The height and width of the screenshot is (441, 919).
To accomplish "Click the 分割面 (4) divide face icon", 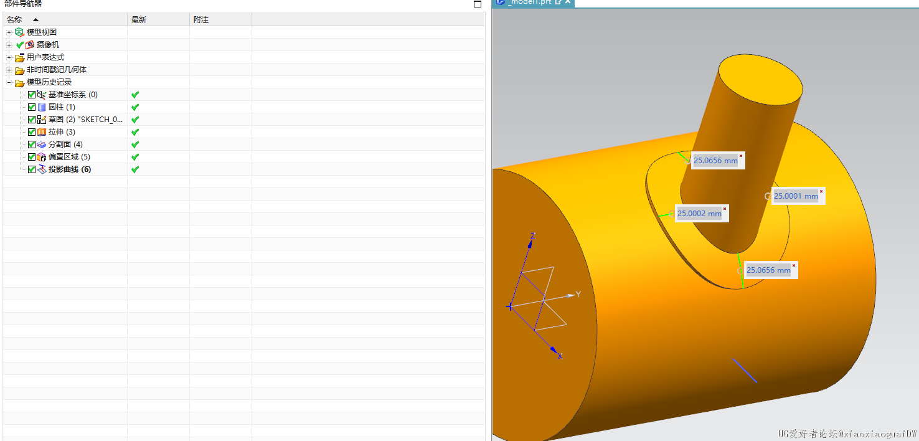I will [42, 145].
